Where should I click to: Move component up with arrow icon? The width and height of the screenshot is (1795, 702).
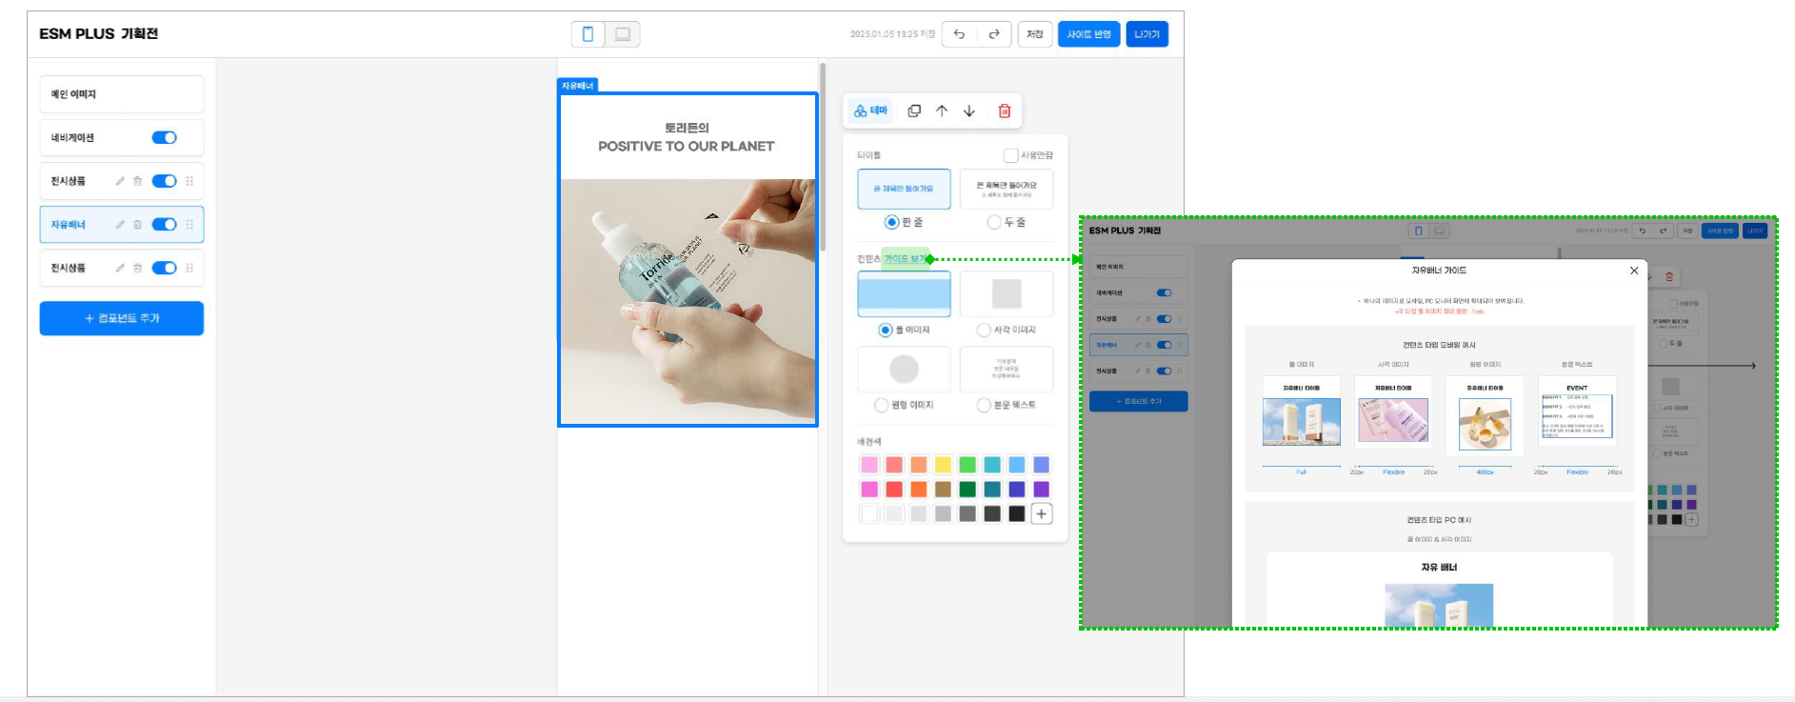click(942, 110)
